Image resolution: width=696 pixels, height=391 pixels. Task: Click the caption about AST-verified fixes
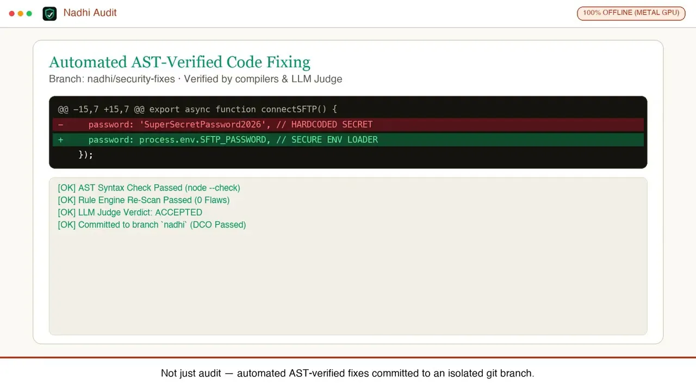click(348, 374)
